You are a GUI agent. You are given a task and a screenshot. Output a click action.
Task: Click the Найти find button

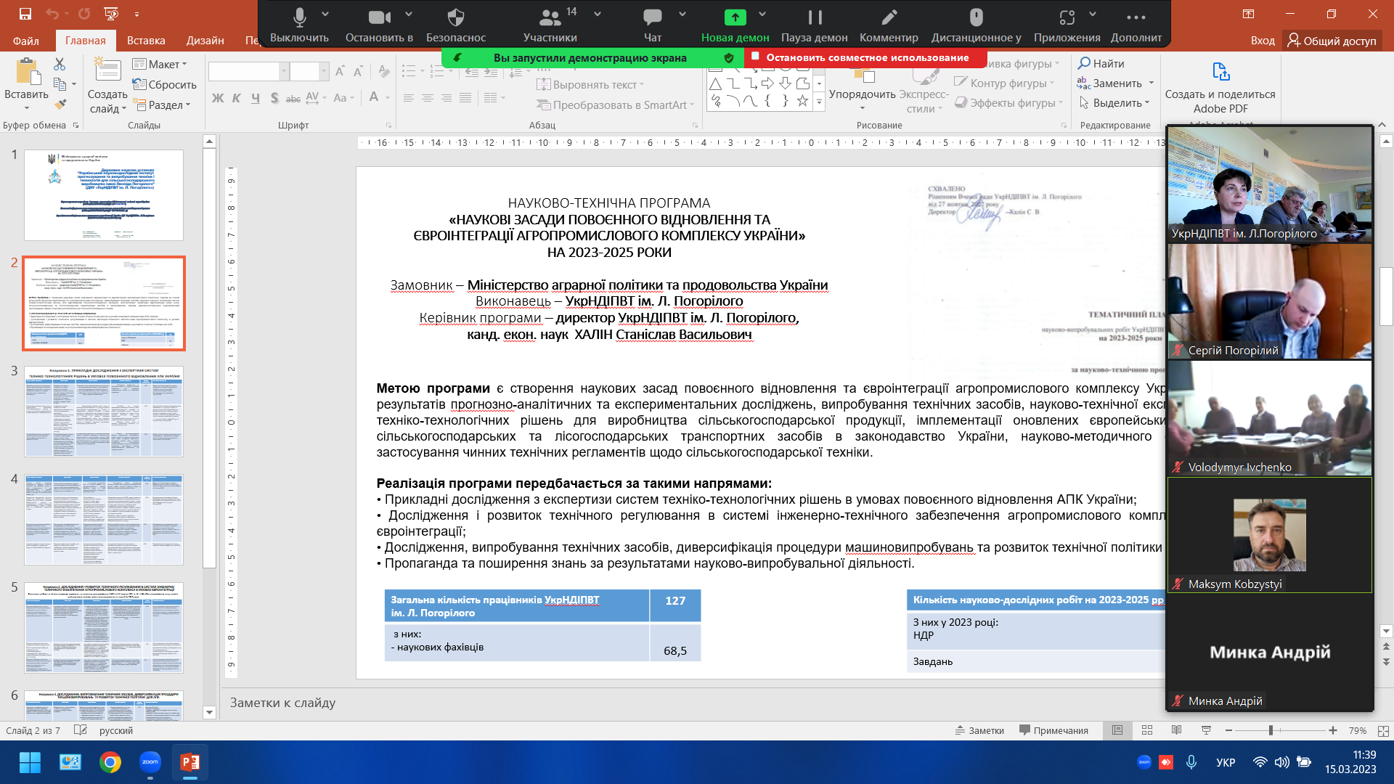[1101, 63]
